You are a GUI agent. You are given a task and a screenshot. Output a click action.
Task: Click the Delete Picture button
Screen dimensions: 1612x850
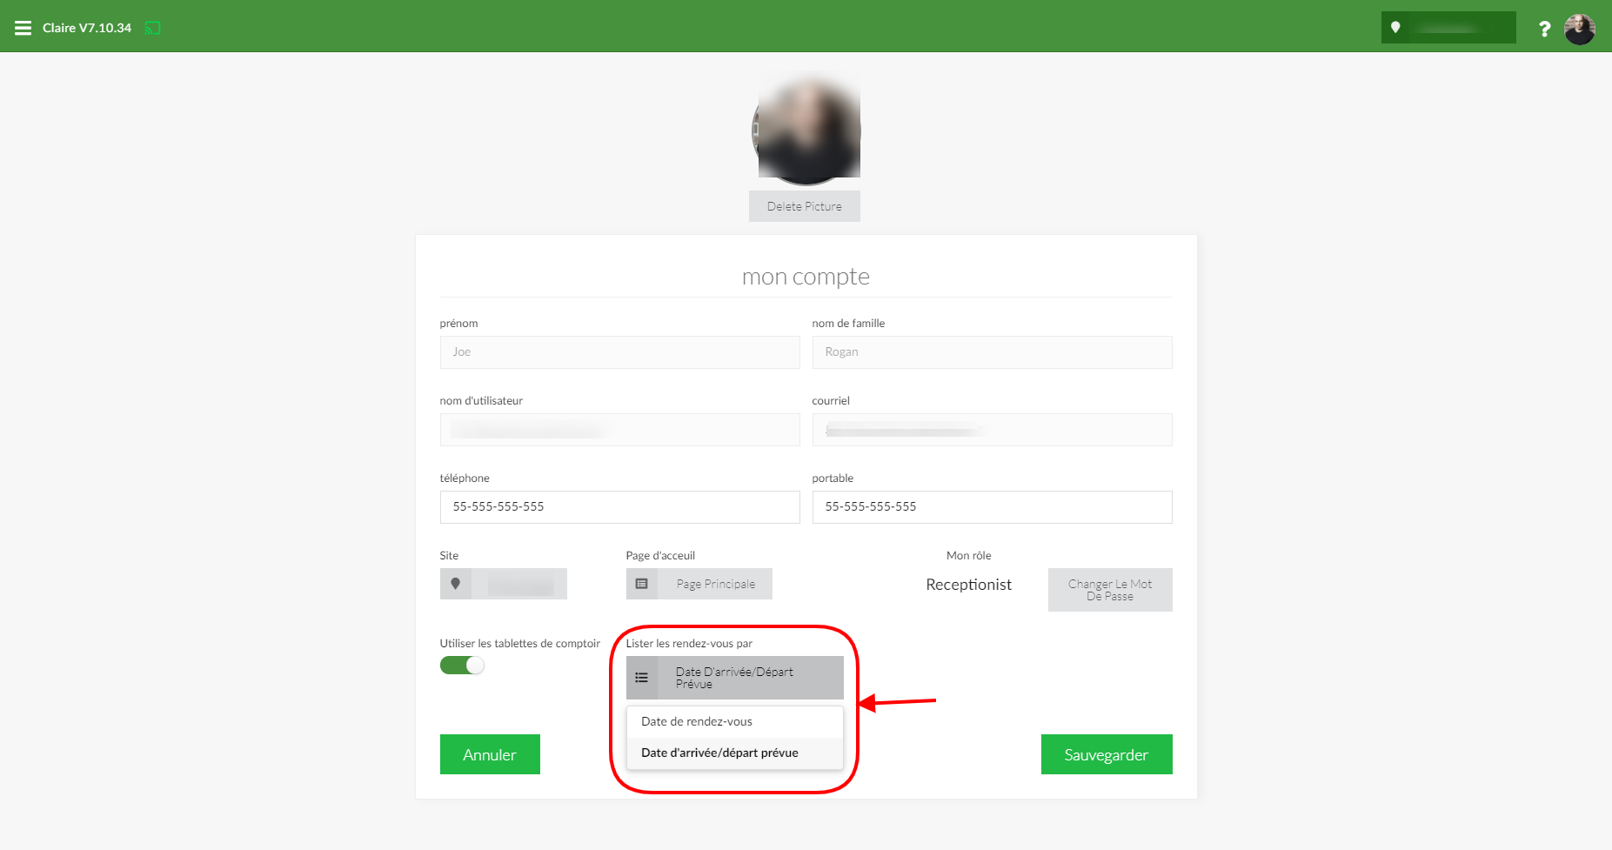(x=805, y=206)
